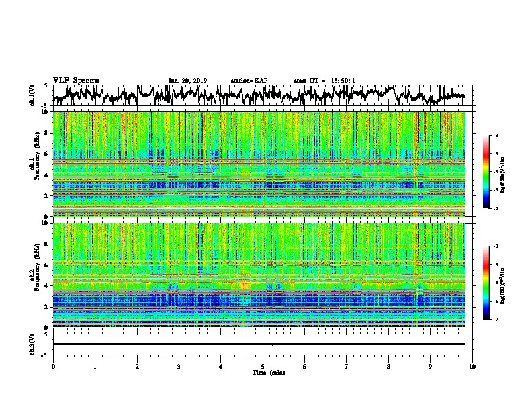The width and height of the screenshot is (532, 411).
Task: Click the "station=KAP" label
Action: pos(249,81)
